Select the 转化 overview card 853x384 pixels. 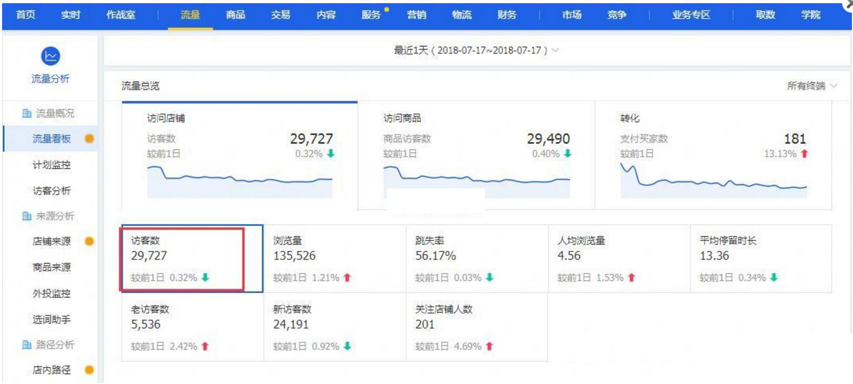pyautogui.click(x=713, y=156)
